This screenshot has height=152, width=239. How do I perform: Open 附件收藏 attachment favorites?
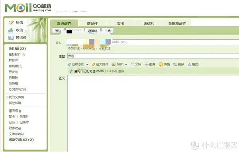pyautogui.click(x=15, y=128)
